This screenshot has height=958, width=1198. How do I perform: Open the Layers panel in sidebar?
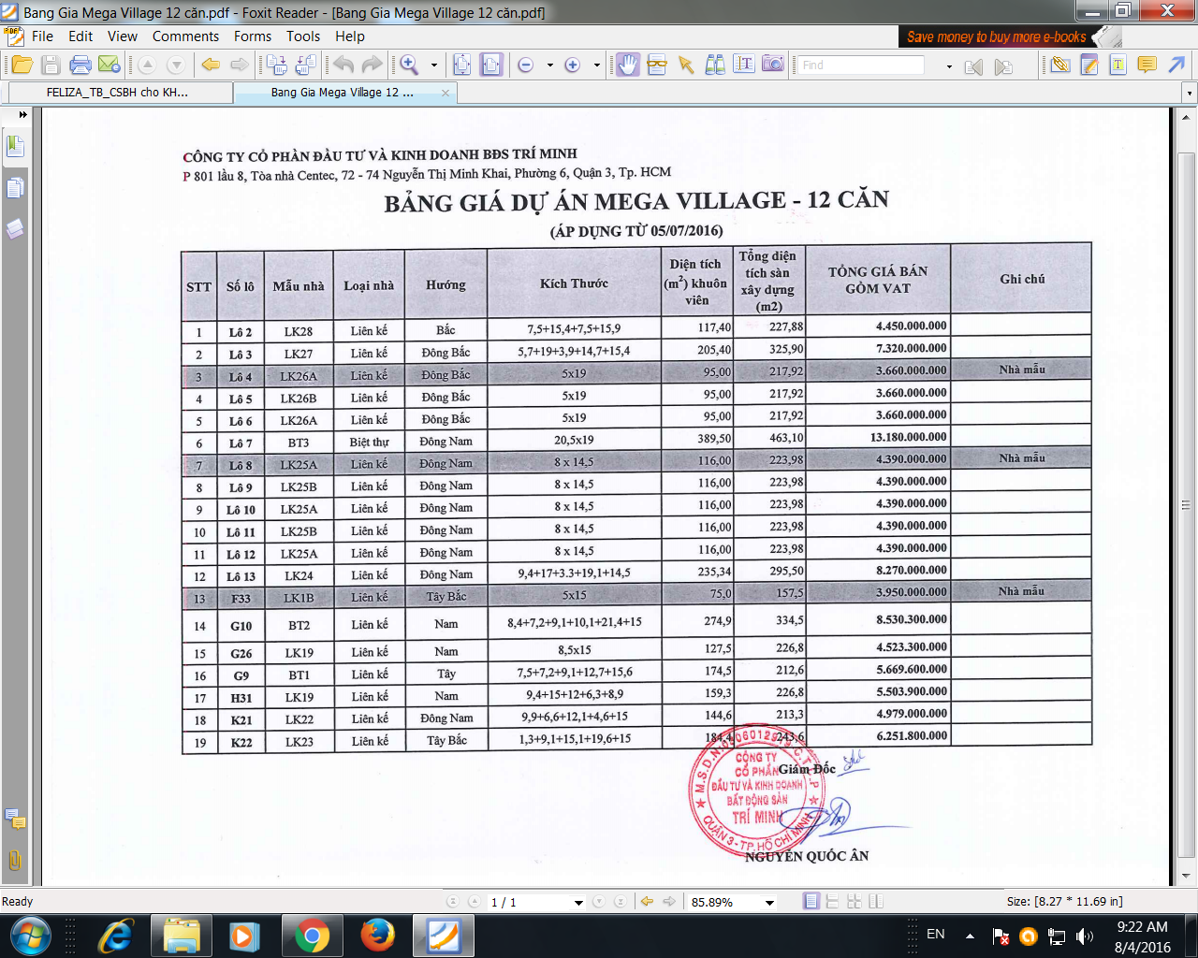[x=15, y=229]
